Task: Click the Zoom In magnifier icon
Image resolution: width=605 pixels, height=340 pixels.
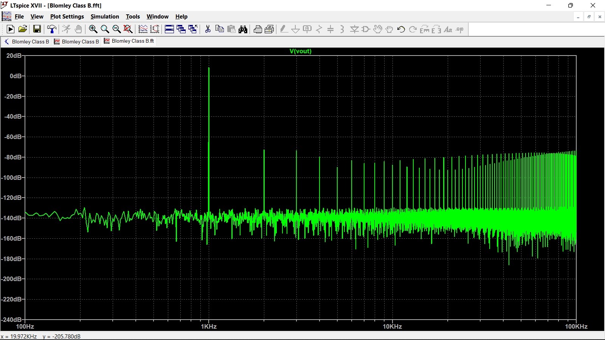Action: click(93, 29)
